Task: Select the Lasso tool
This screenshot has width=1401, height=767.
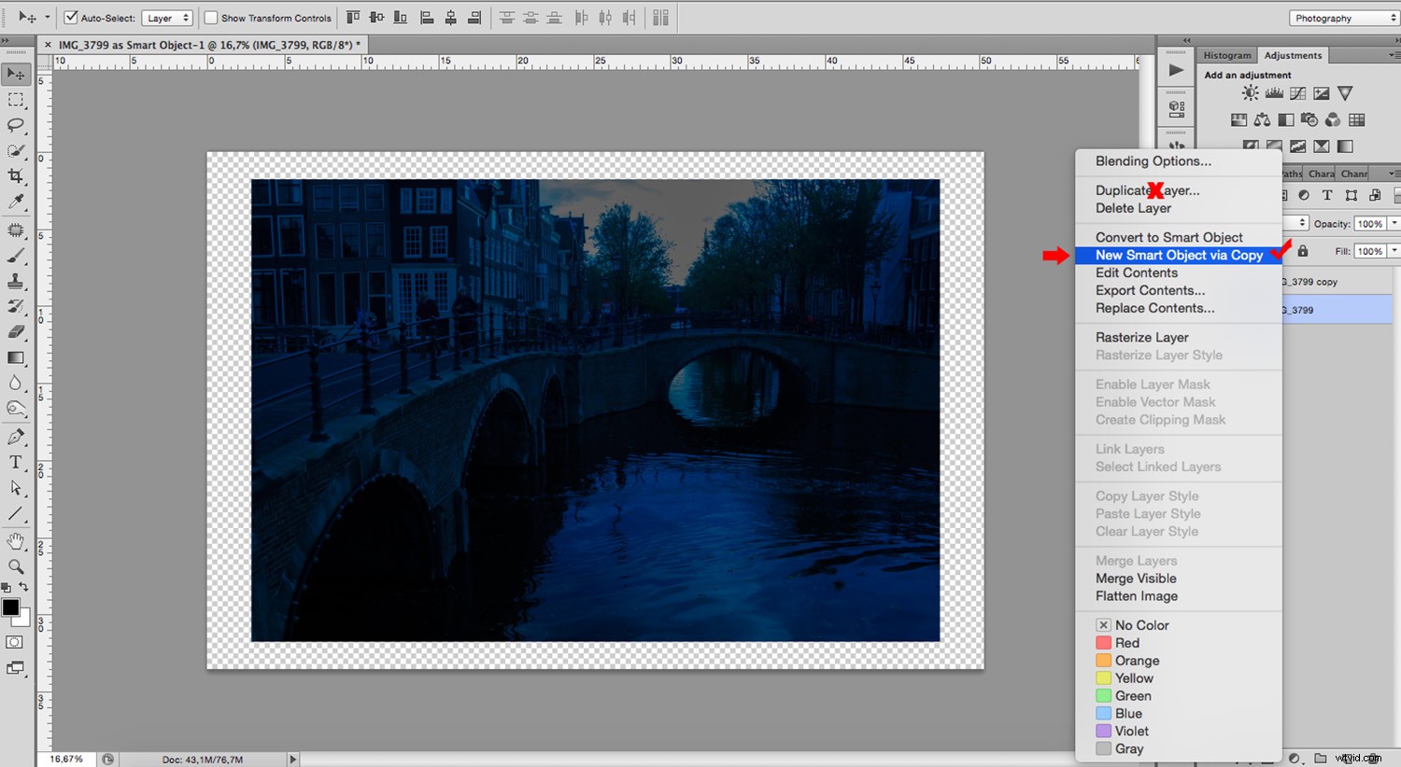Action: click(x=14, y=126)
